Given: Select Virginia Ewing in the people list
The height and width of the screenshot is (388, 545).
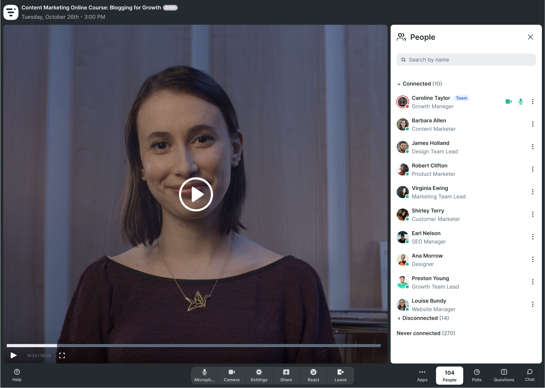Looking at the screenshot, I should tap(466, 192).
